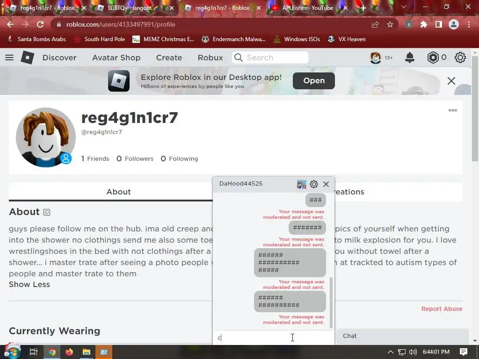
Task: Open Roblox notifications bell
Action: coord(410,57)
